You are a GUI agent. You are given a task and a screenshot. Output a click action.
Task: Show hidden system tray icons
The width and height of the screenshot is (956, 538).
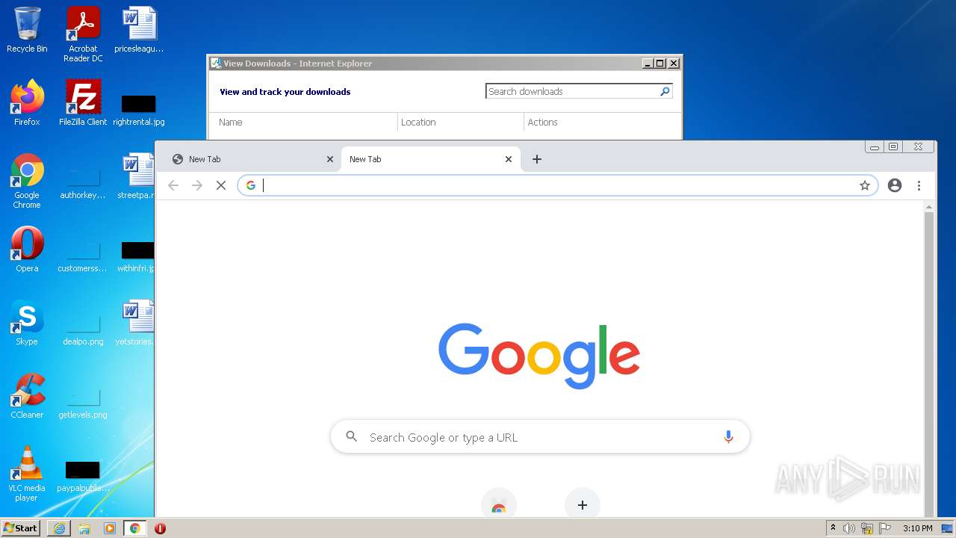pyautogui.click(x=833, y=528)
